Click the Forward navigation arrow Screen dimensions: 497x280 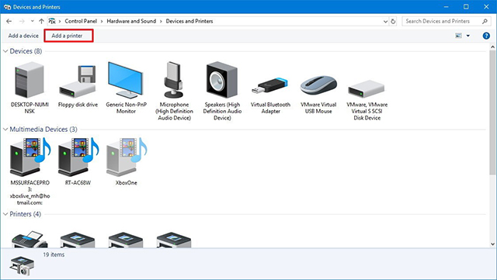point(22,21)
